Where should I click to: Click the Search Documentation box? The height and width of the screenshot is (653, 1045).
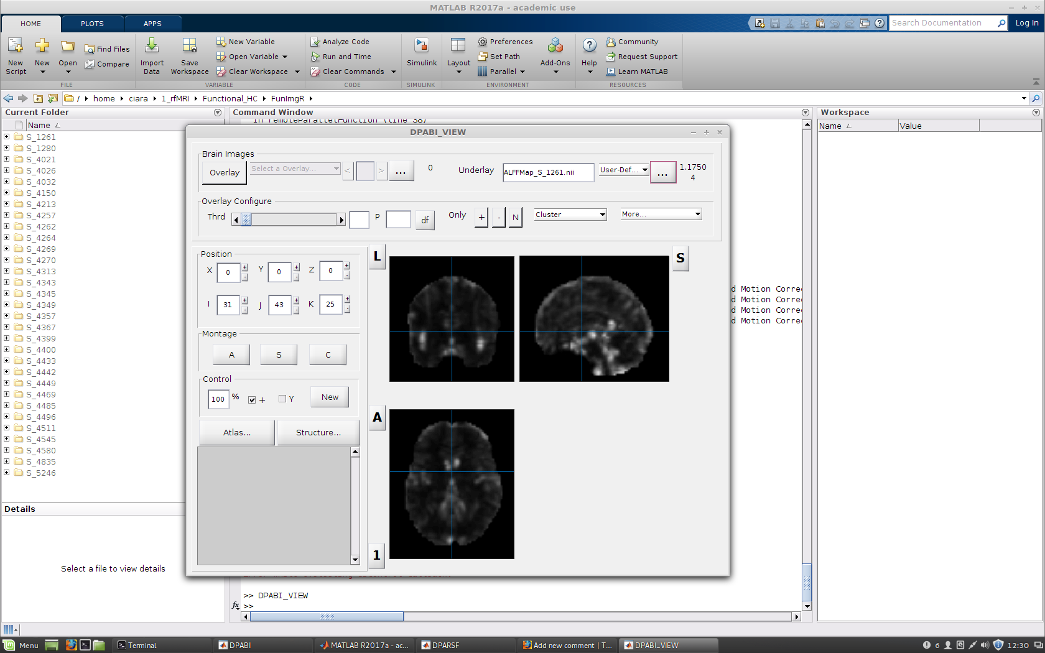942,23
